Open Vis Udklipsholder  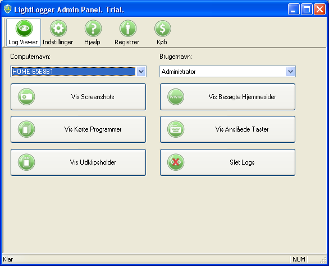tap(78, 162)
